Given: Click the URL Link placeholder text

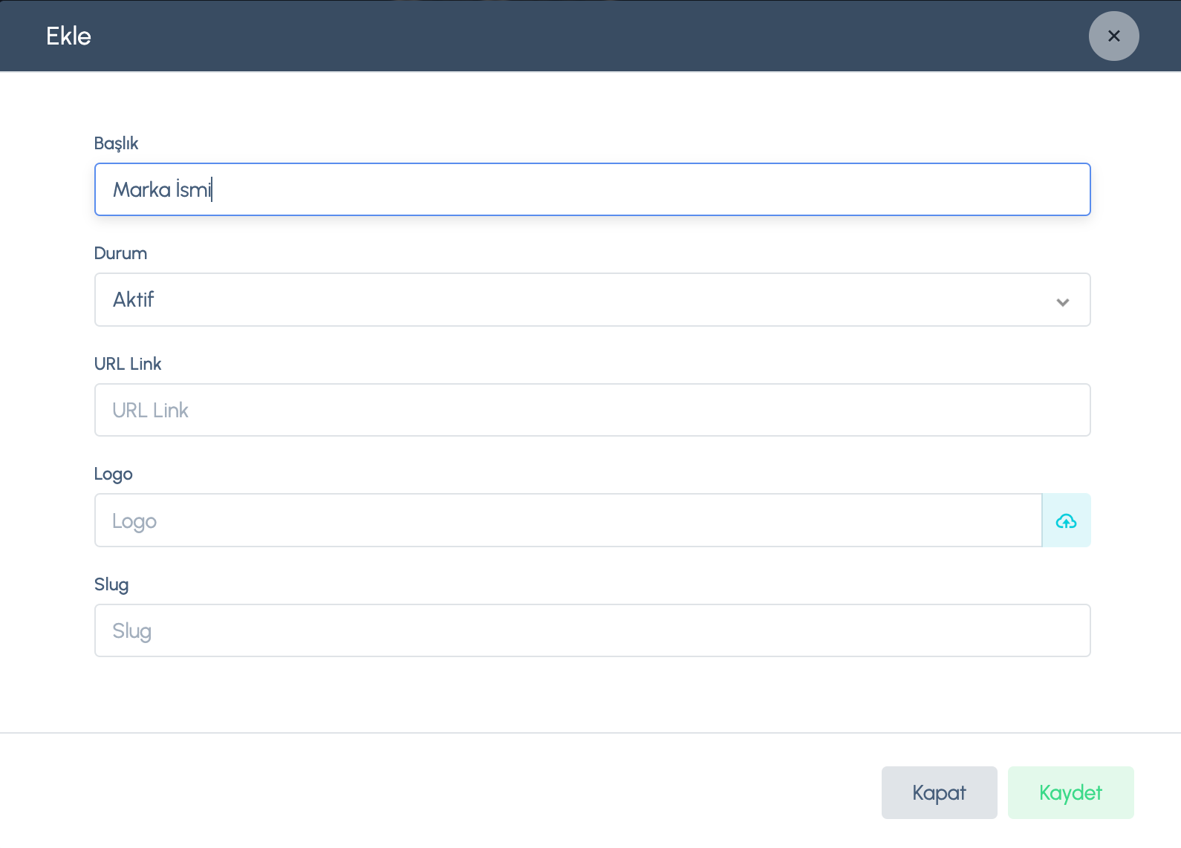Looking at the screenshot, I should click(x=150, y=410).
